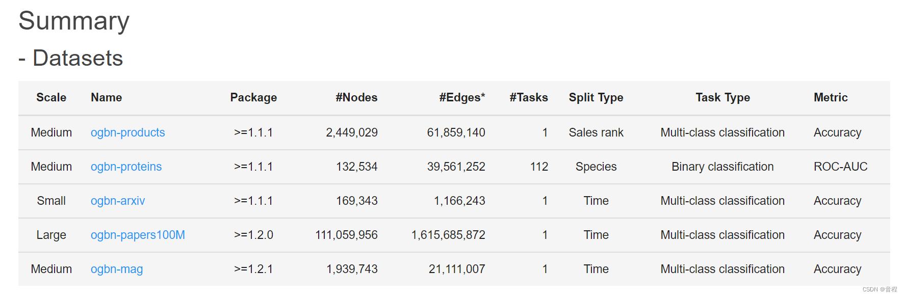The height and width of the screenshot is (297, 905).
Task: Click the Scale column header
Action: 51,98
